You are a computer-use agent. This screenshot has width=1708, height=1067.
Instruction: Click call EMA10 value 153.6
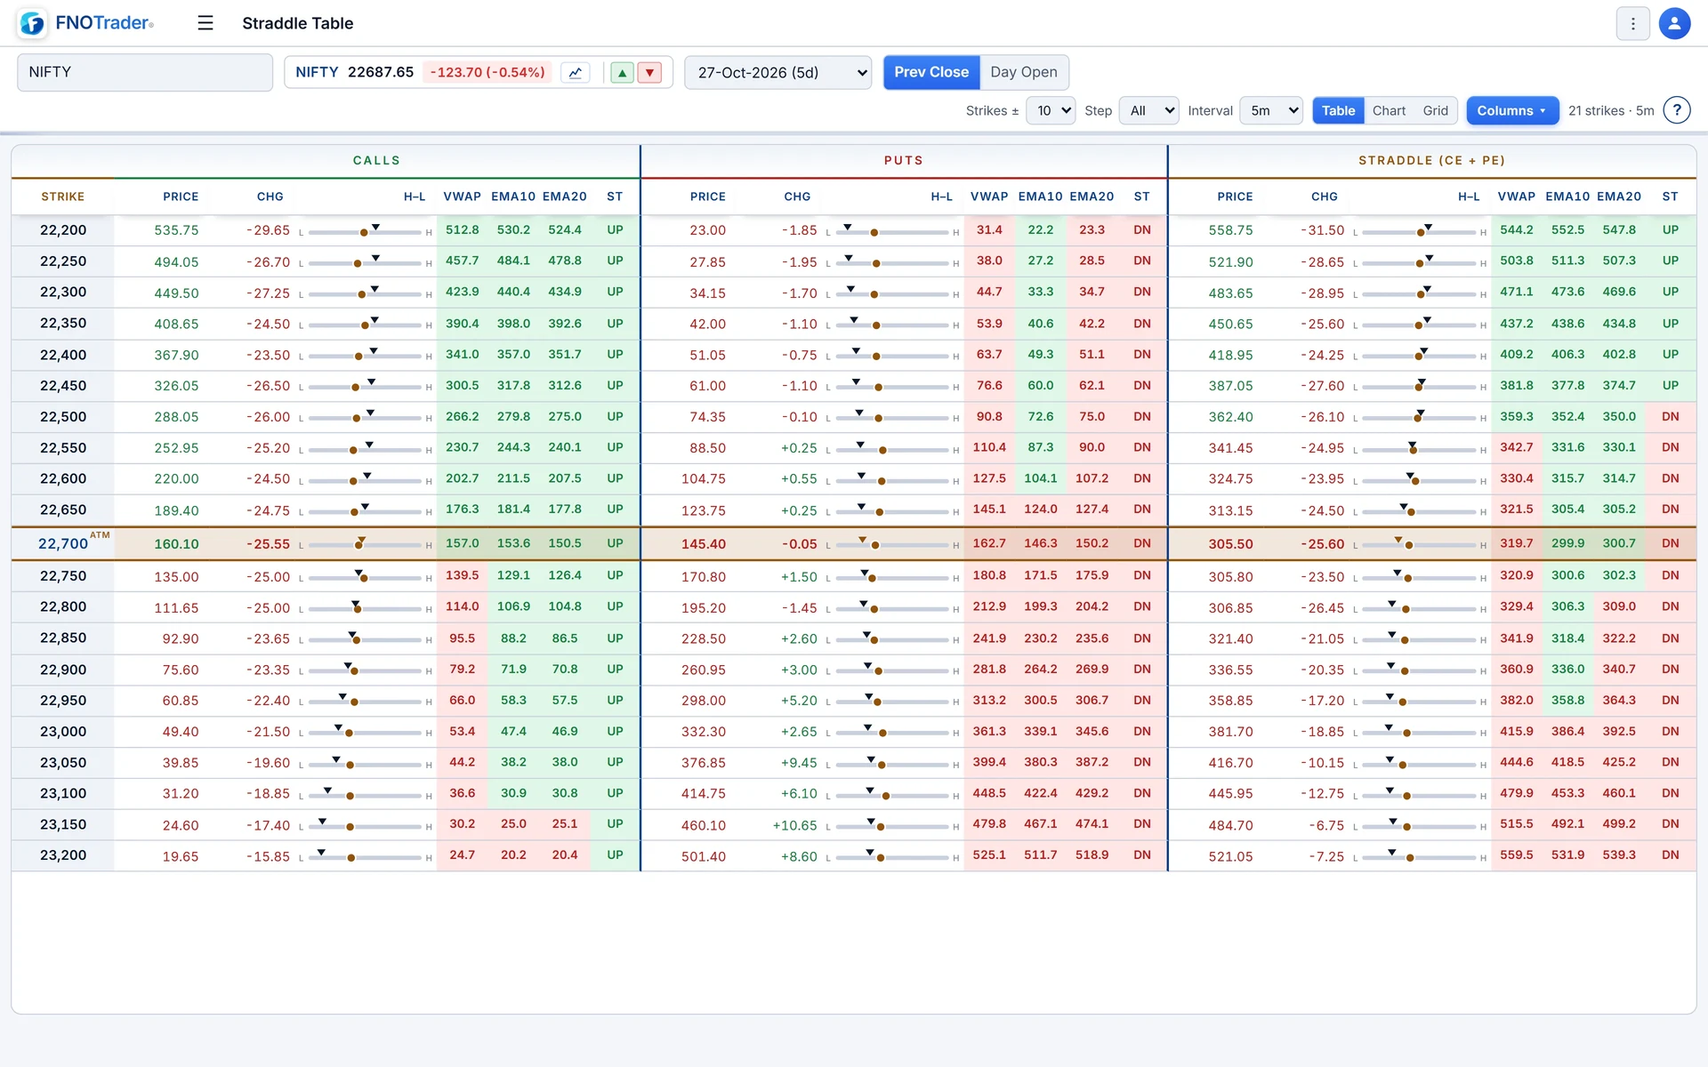coord(513,543)
